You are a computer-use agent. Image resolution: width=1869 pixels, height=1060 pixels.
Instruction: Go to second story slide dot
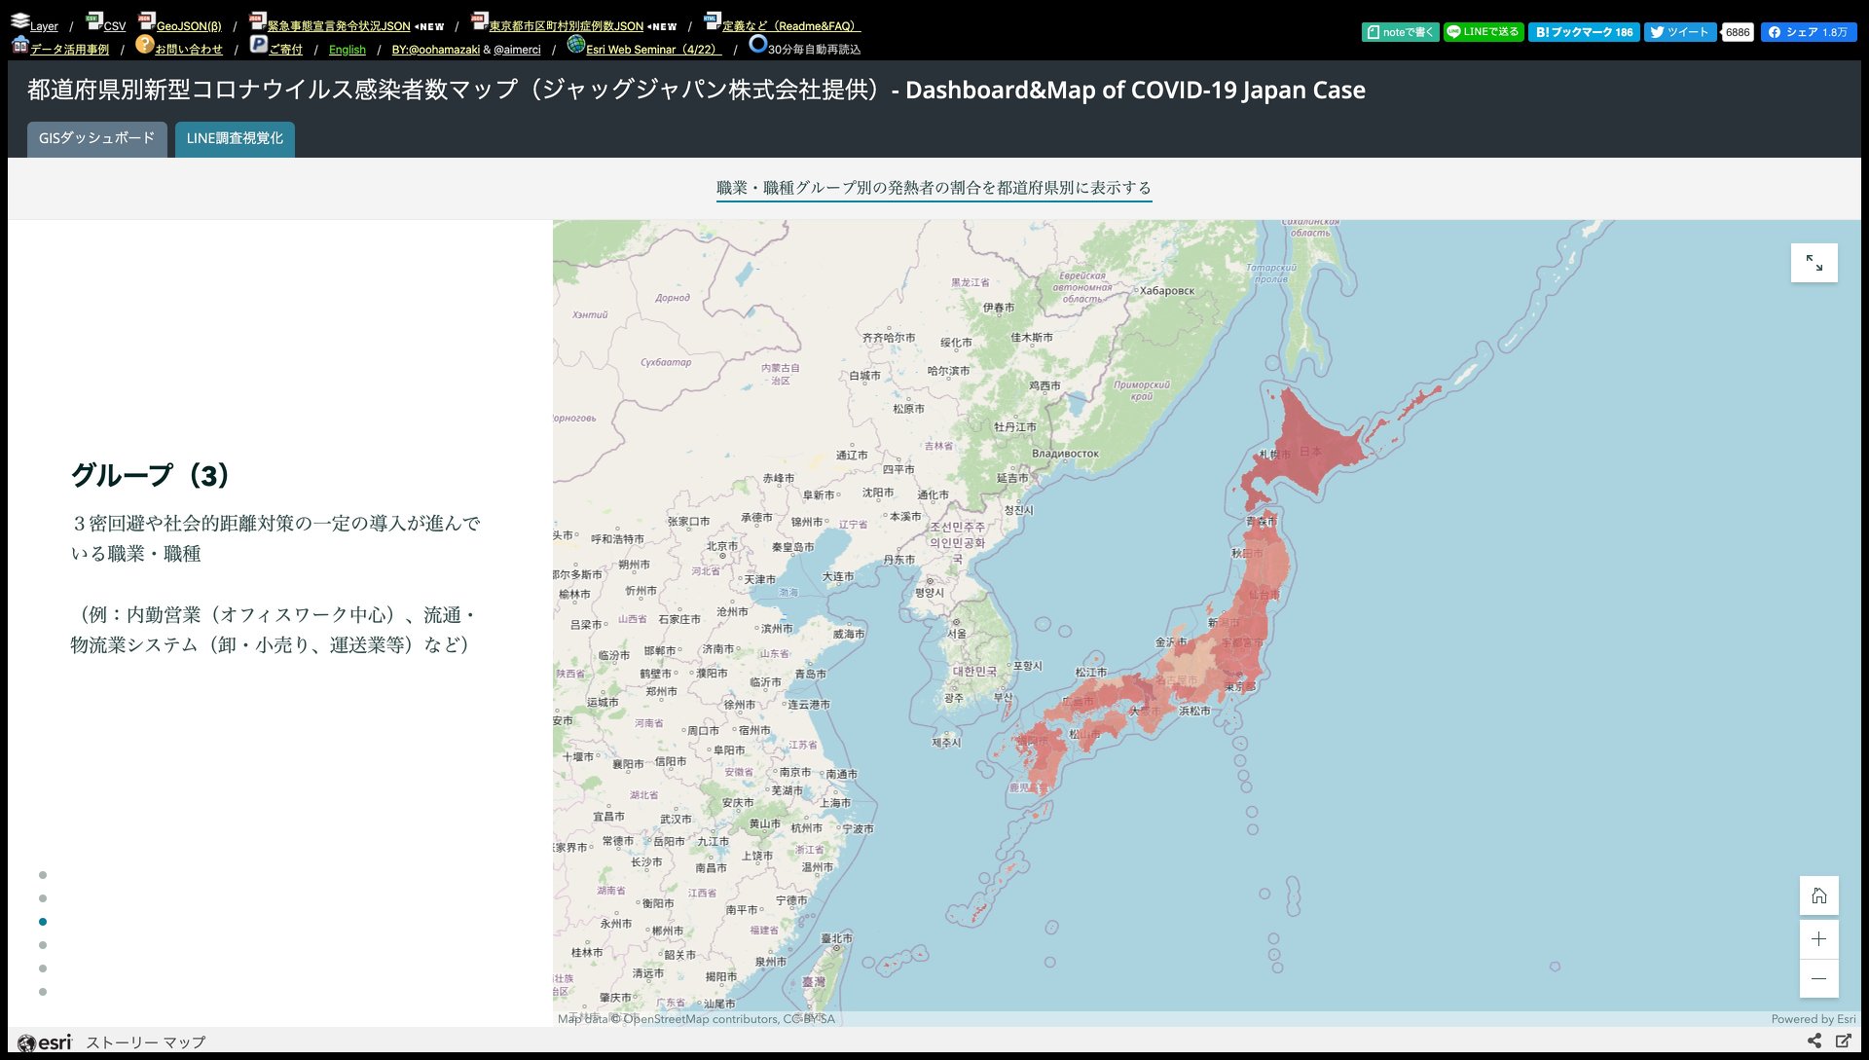[43, 898]
